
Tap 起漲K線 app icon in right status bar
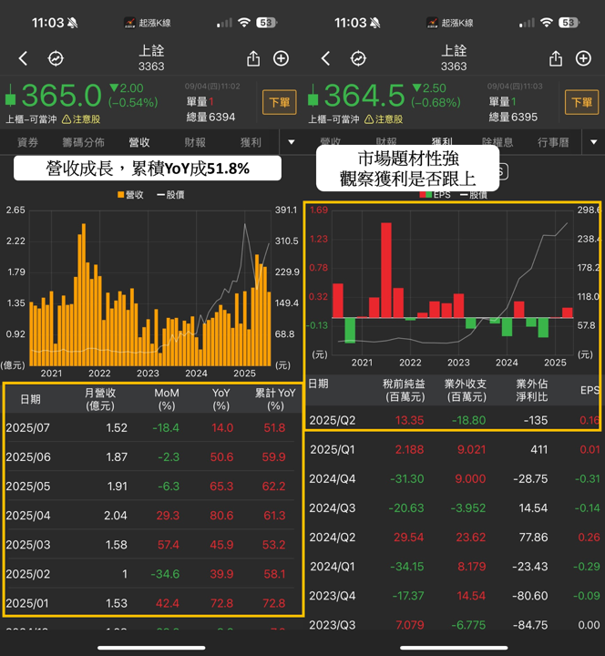[x=432, y=23]
